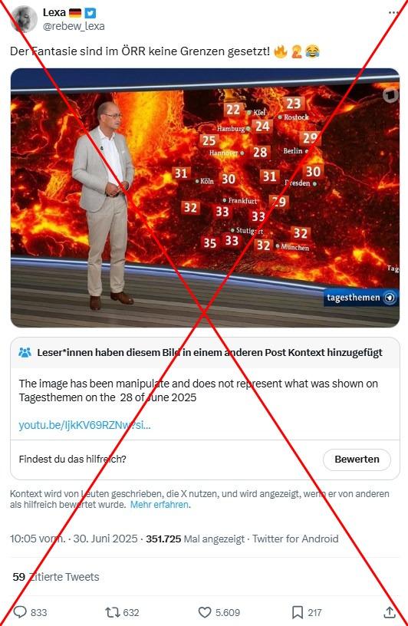
Task: Click the Lexa display name
Action: click(54, 12)
